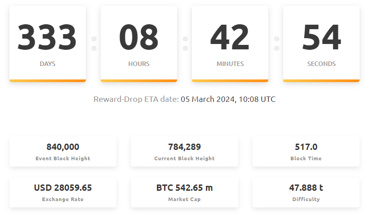Click the 47.888 t difficulty value

tap(306, 188)
